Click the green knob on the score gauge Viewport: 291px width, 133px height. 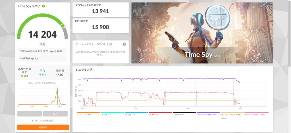pyautogui.click(x=63, y=26)
